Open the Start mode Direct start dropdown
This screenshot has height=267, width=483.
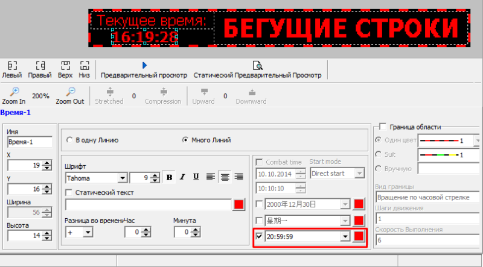[359, 174]
